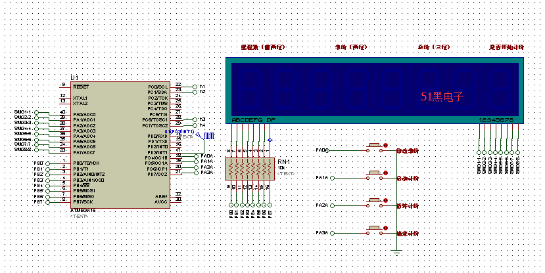
Task: Click the red label beside the PA1A button
Action: [x=408, y=178]
